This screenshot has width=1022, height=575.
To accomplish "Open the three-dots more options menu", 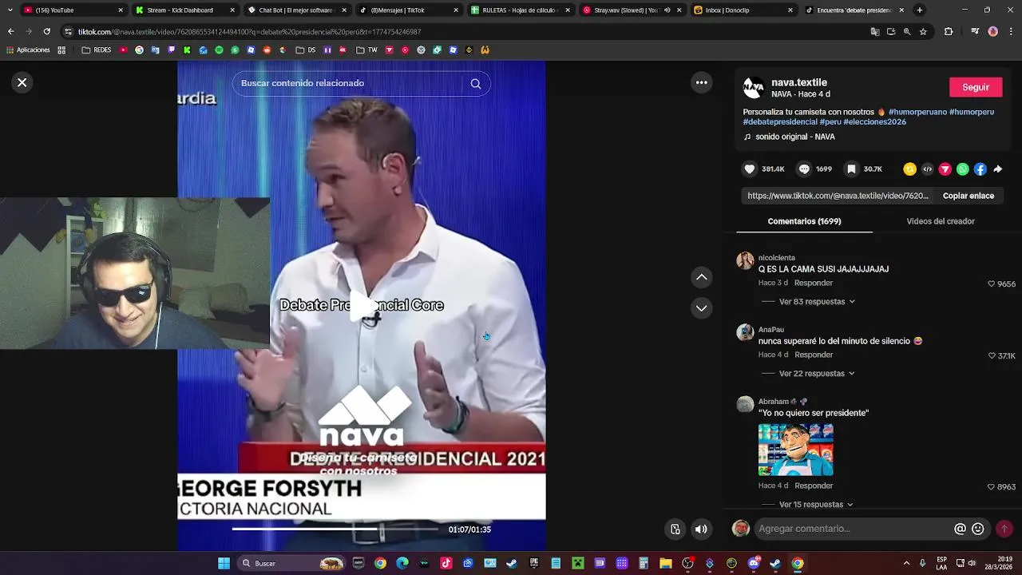I will point(702,82).
